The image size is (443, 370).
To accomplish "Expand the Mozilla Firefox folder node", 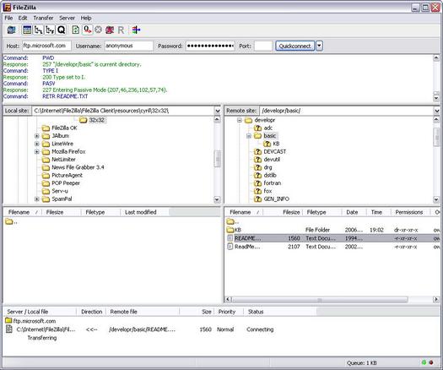I will coord(37,152).
